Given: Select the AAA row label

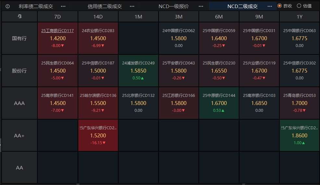Looking at the screenshot, I should tap(19, 103).
